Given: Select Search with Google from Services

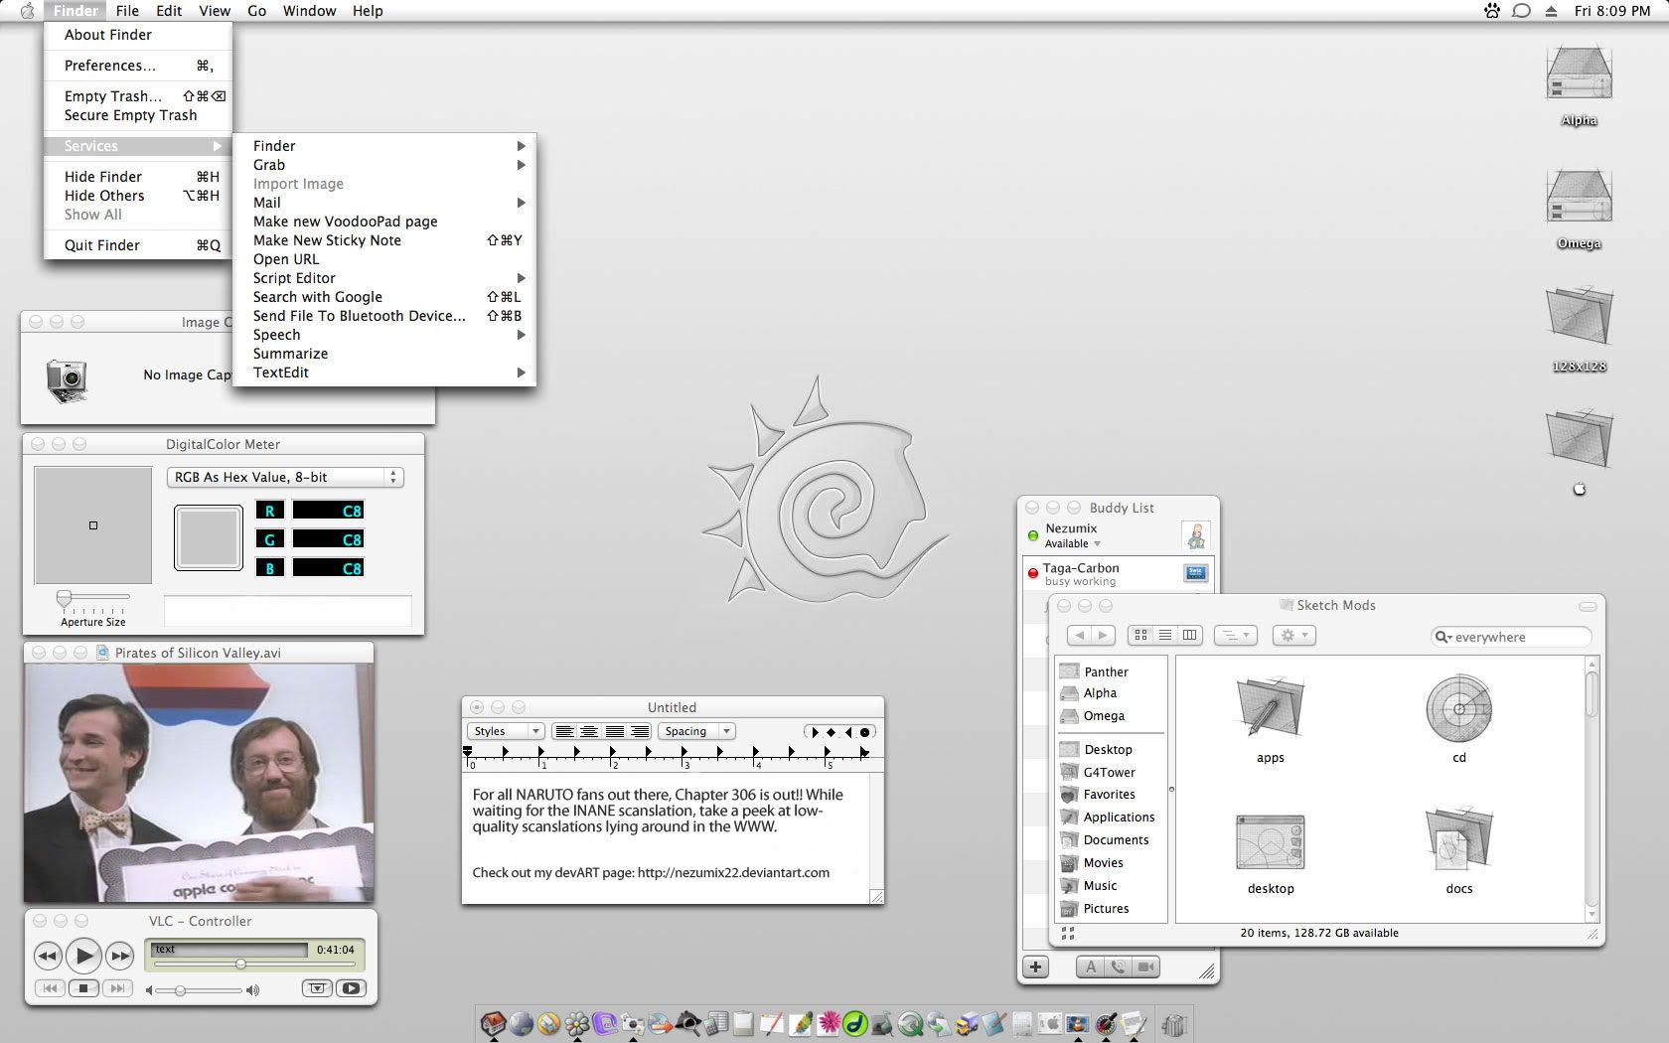Looking at the screenshot, I should click(317, 297).
